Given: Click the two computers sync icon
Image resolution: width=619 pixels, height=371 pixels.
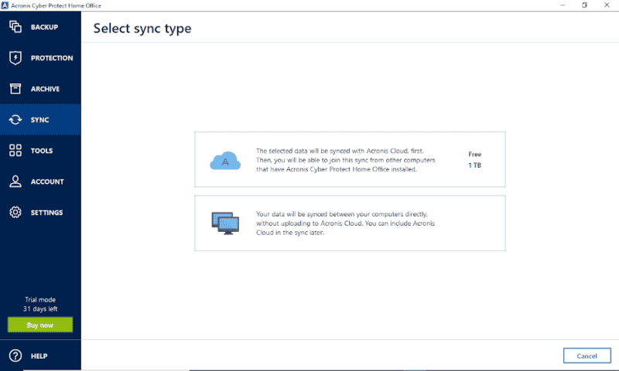Looking at the screenshot, I should (225, 223).
